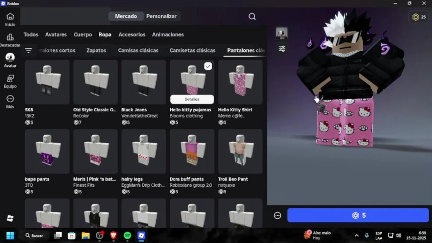Click the search magnifier icon
Image resolution: width=432 pixels, height=243 pixels.
point(252,17)
